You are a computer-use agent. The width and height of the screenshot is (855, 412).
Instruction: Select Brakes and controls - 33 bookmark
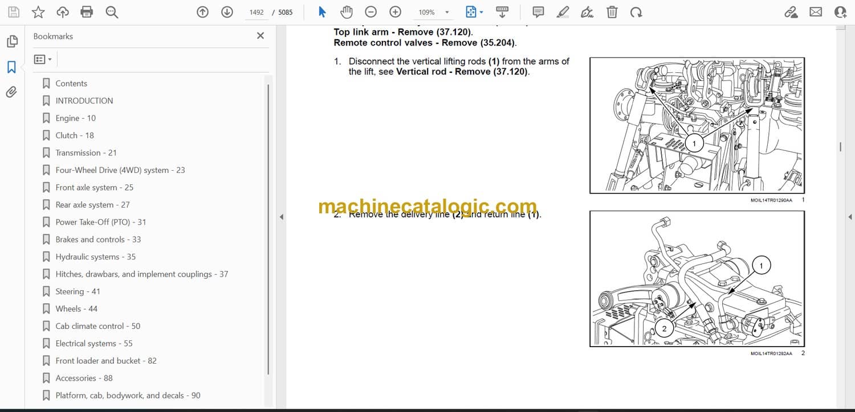coord(98,240)
